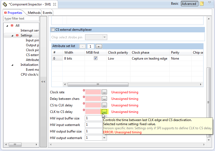Open the Delay between chars browse button

point(104,99)
